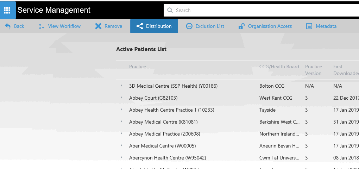
Task: Open the app launcher grid icon
Action: coord(7,10)
